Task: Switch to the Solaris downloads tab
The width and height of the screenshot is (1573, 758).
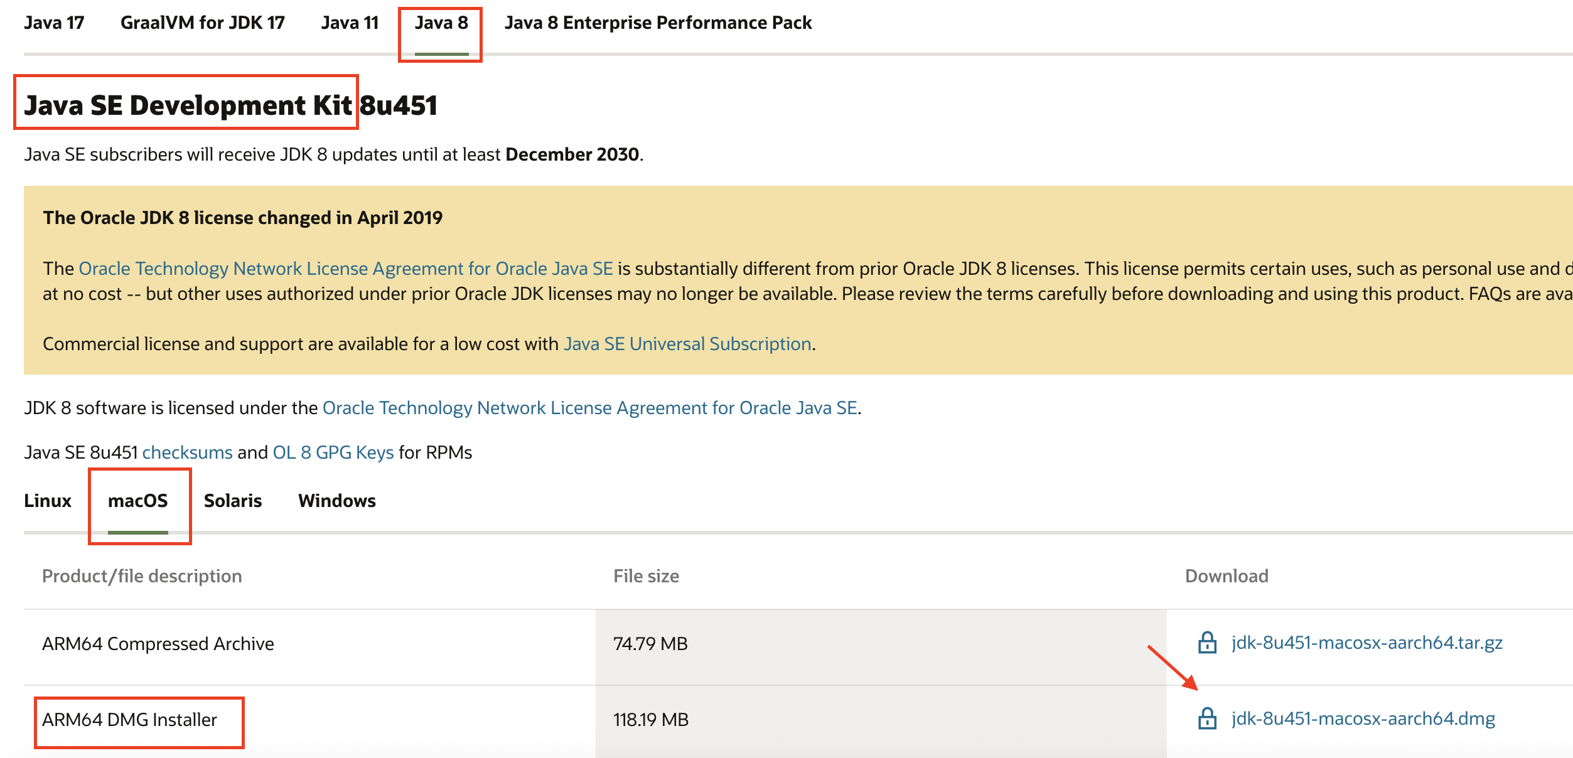Action: [233, 501]
